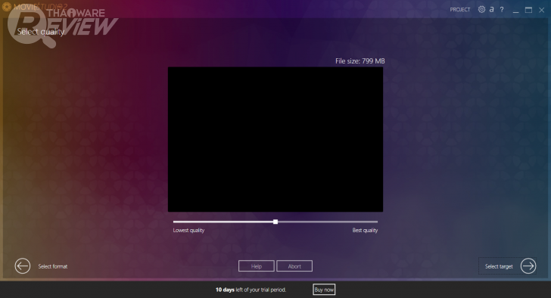This screenshot has height=298, width=551.
Task: Click the File size: 799 MB text
Action: (360, 61)
